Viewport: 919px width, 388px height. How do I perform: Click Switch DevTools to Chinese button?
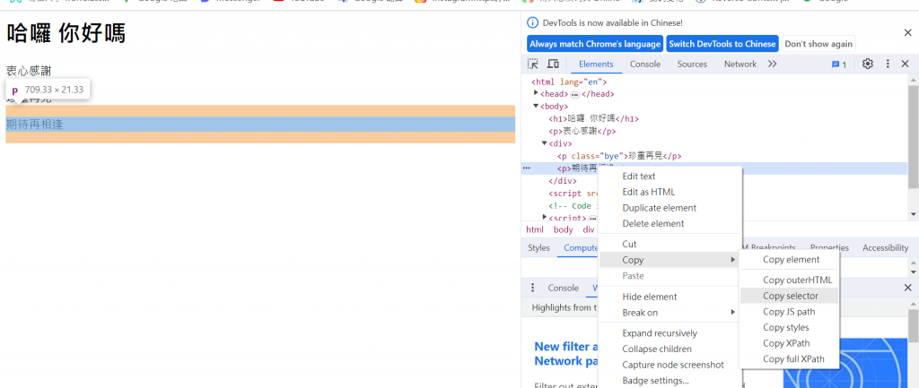[x=722, y=44]
